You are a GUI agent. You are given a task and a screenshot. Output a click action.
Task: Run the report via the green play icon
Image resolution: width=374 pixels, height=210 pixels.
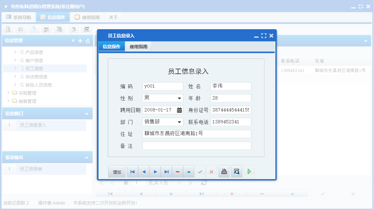click(x=249, y=172)
